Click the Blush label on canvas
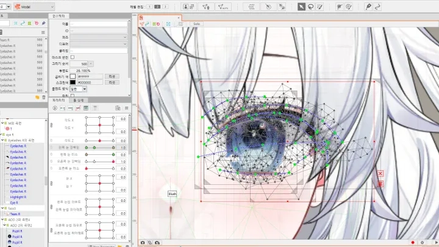Image resolution: width=439 pixels, height=247 pixels. point(172,194)
